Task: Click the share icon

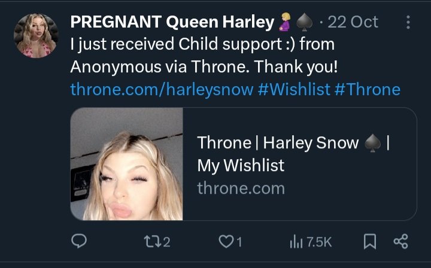Action: (x=400, y=242)
